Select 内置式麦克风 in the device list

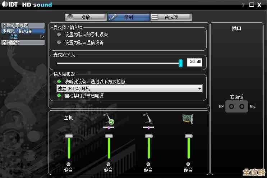click(x=23, y=25)
